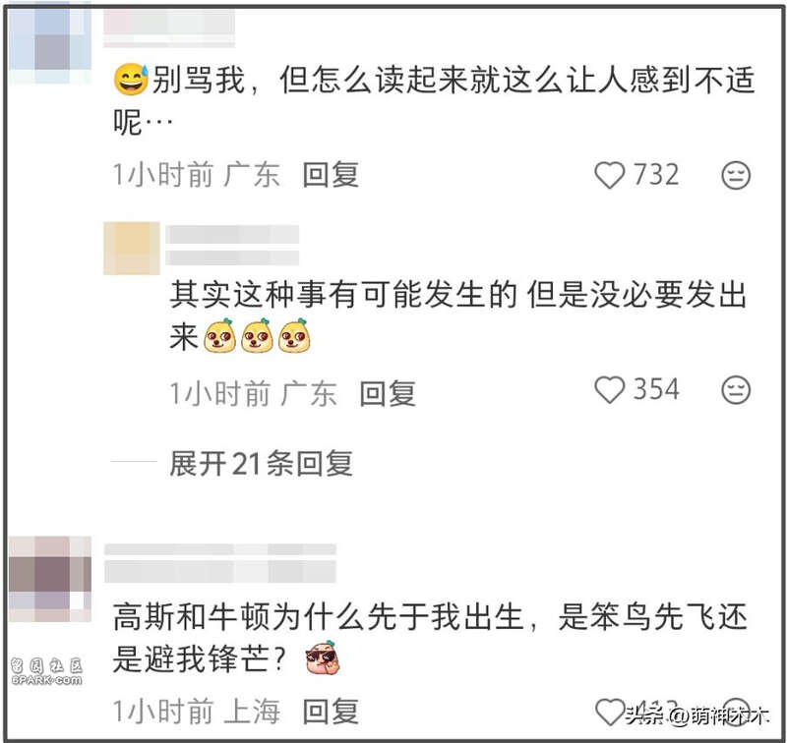Select the text 别骂我 comment body
The width and height of the screenshot is (787, 743).
434,101
